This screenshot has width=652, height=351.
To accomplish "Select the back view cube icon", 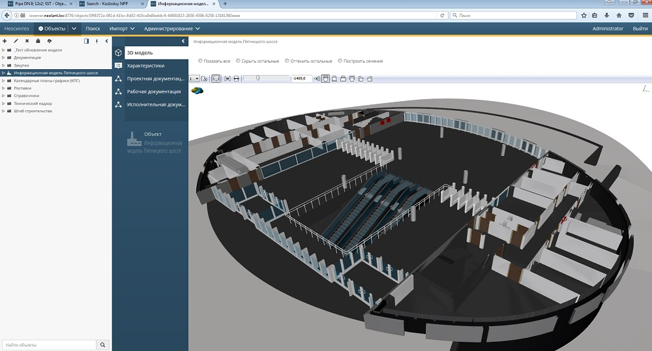I will point(352,78).
